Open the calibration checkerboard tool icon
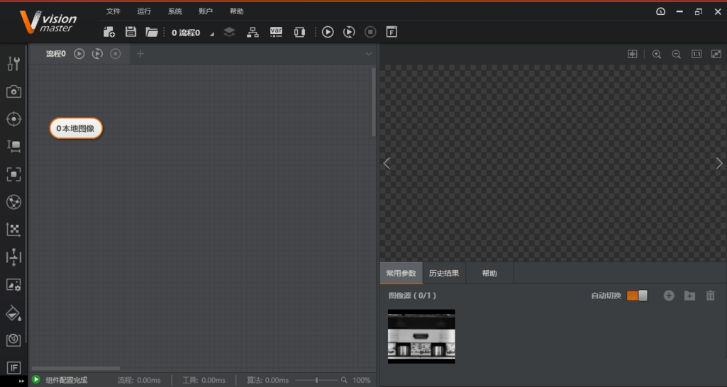This screenshot has height=387, width=727. pos(13,230)
